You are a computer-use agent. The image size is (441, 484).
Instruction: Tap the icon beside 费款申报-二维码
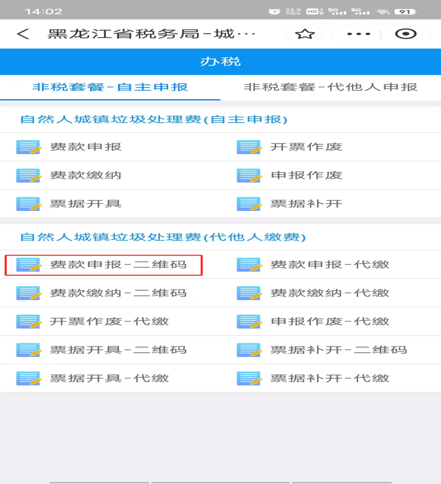[x=29, y=265]
